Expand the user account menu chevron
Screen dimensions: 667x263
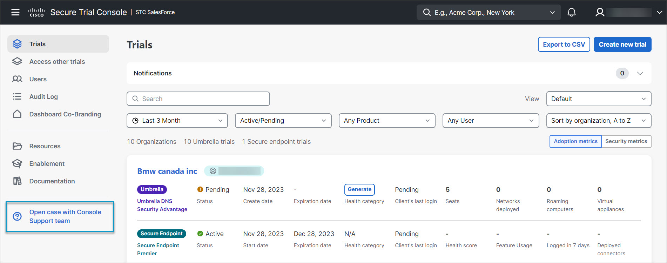(659, 12)
